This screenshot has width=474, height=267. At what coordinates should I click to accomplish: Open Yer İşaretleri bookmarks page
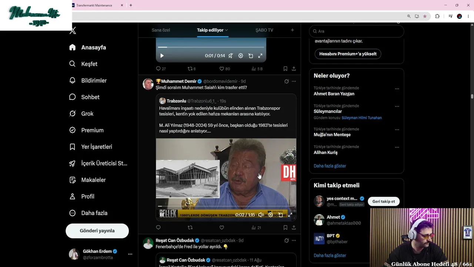(91, 147)
